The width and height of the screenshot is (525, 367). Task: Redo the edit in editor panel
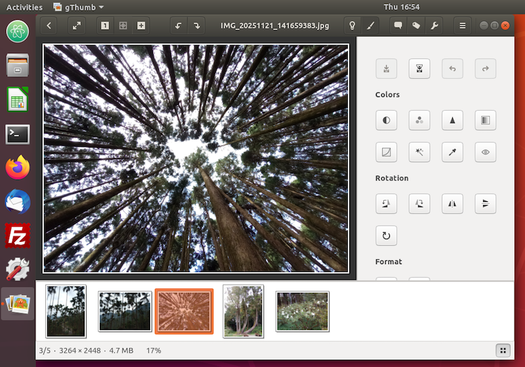486,69
